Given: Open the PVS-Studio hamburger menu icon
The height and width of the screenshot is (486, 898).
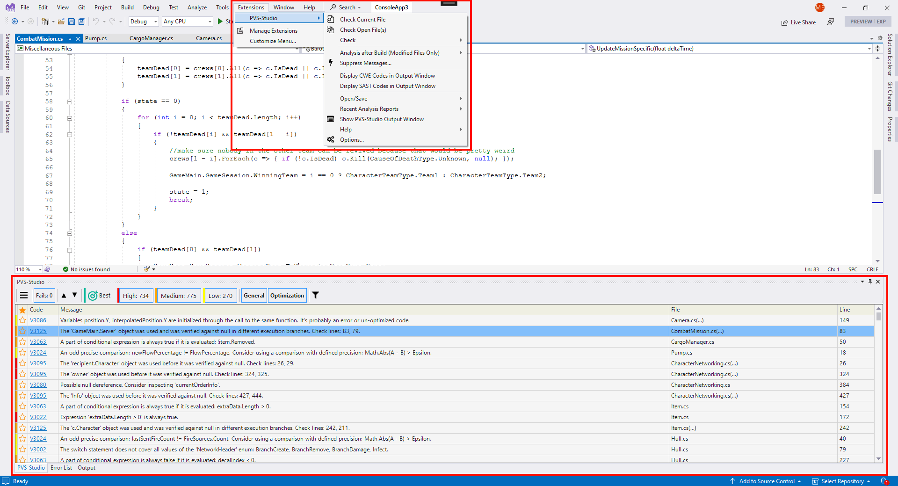Looking at the screenshot, I should 24,296.
